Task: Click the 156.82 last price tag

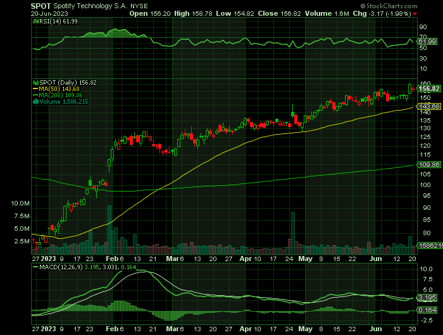Action: (429, 89)
